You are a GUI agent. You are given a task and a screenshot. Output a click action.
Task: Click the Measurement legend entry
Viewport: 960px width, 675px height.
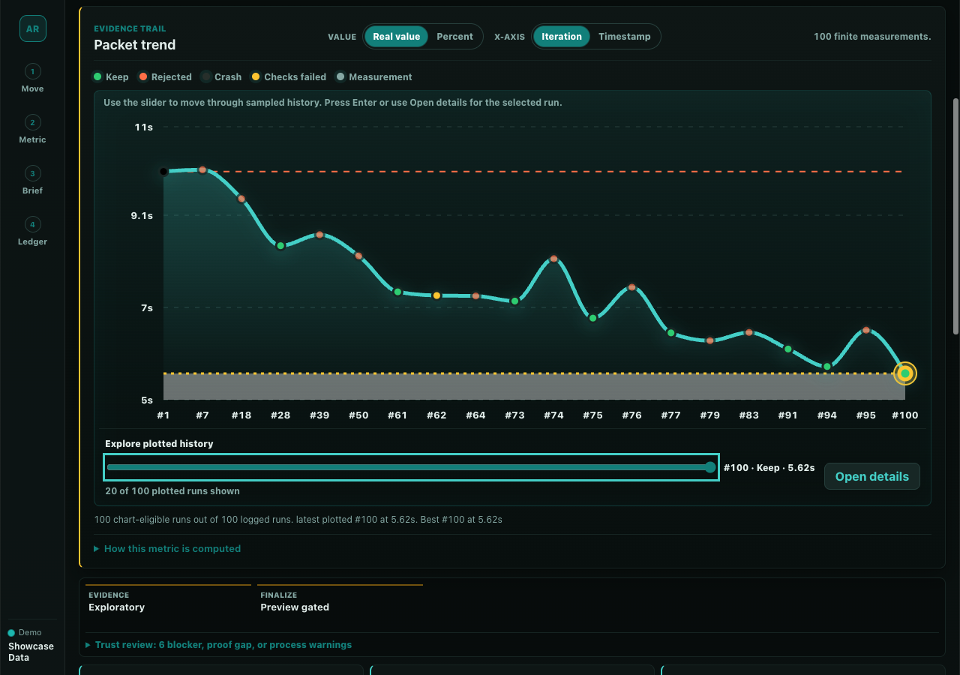coord(373,77)
